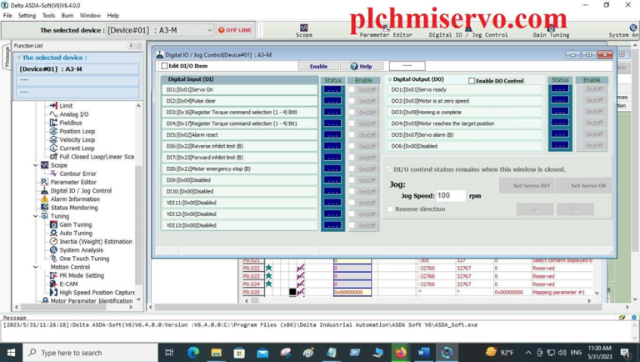Check the DI8 Motor emergency stop checkbox
Image resolution: width=640 pixels, height=362 pixels.
(352, 168)
